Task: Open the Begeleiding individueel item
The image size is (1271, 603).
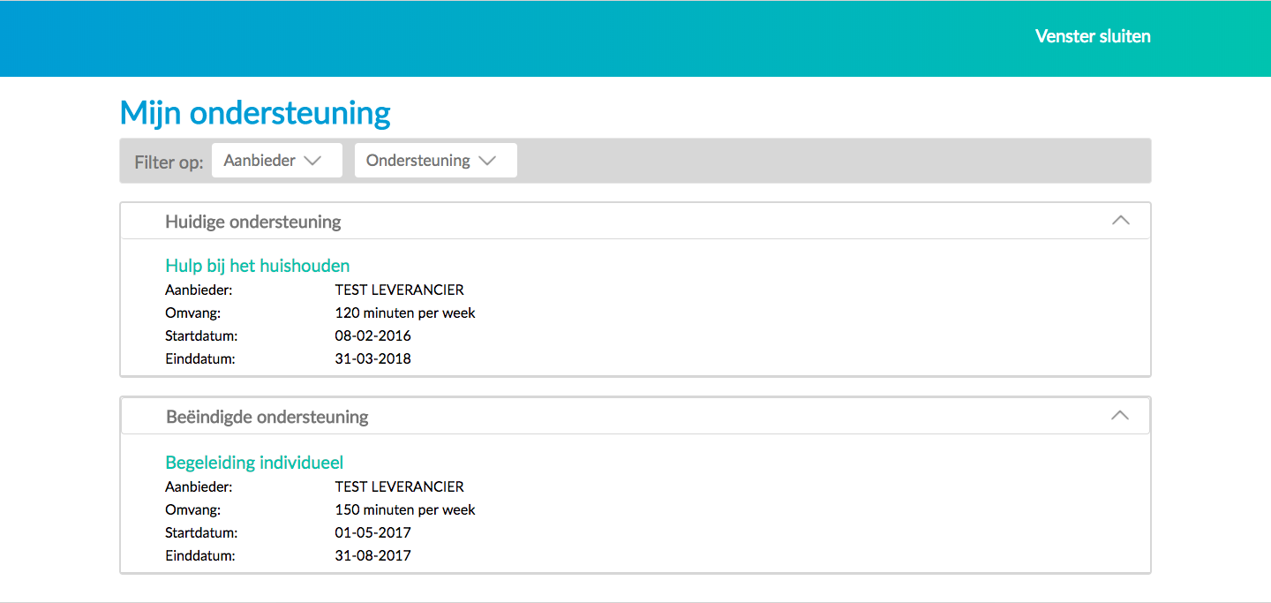Action: (254, 463)
